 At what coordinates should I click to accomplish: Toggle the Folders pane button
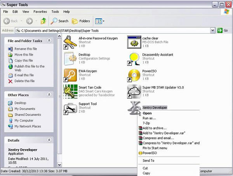tap(81, 21)
